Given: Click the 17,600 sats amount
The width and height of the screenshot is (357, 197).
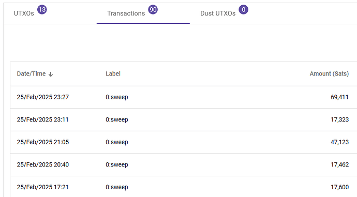Looking at the screenshot, I should pyautogui.click(x=339, y=187).
